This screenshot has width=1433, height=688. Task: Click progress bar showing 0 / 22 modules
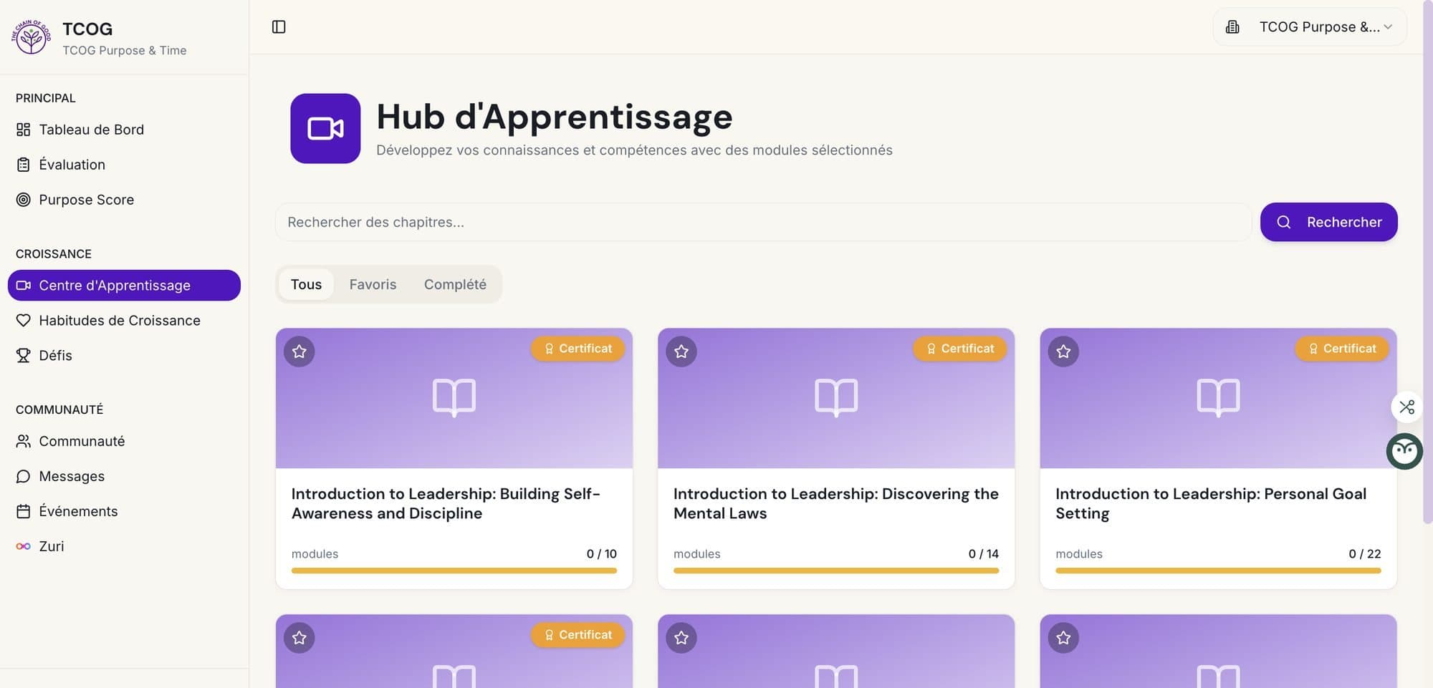pos(1218,571)
